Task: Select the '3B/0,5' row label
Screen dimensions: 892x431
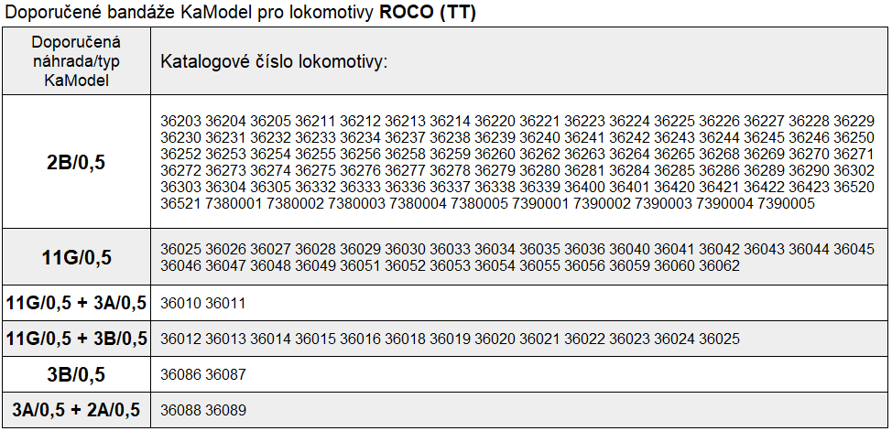Action: coord(76,374)
